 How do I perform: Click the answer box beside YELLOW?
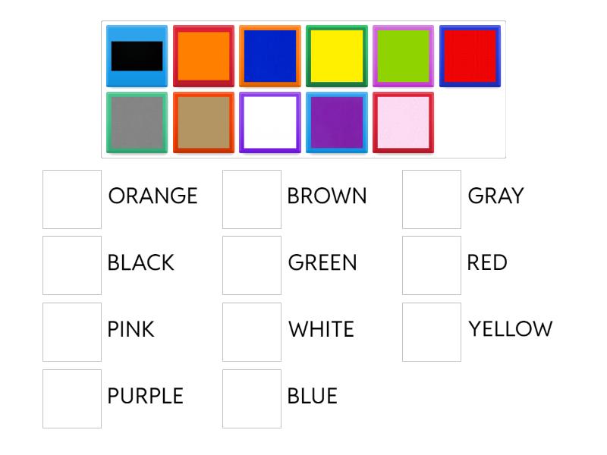[x=431, y=330]
